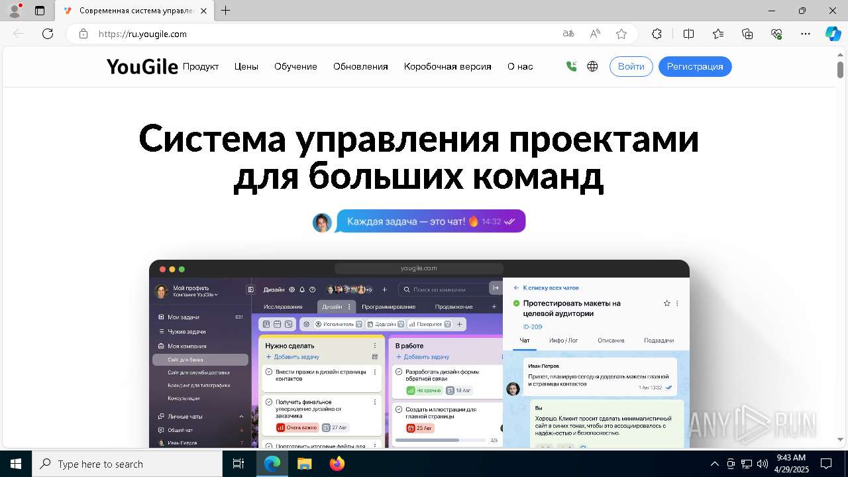Open Windows Start menu
Screen dimensions: 848x477
(16, 464)
